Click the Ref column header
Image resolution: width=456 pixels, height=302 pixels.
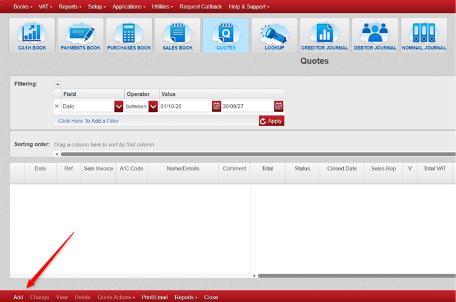click(x=69, y=173)
